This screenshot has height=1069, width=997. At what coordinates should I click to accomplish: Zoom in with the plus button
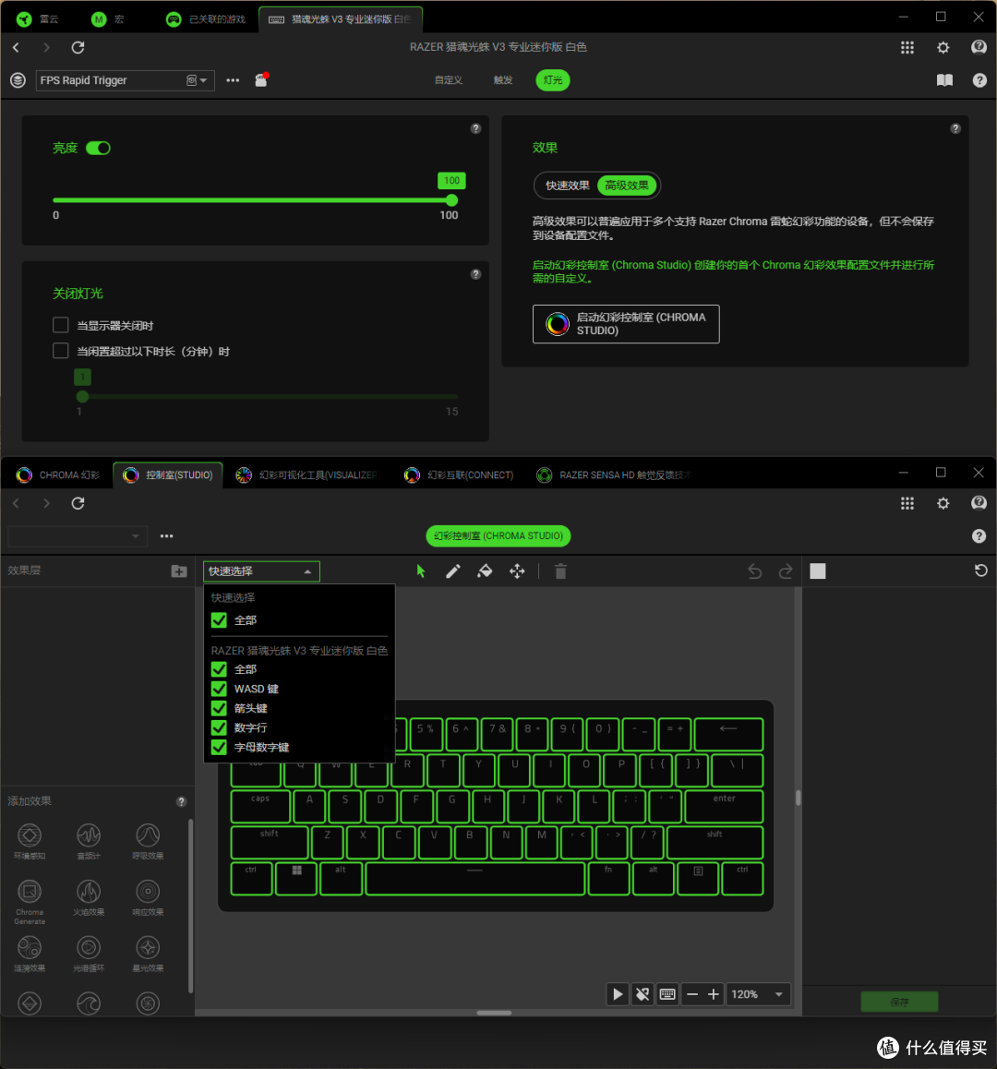tap(714, 994)
